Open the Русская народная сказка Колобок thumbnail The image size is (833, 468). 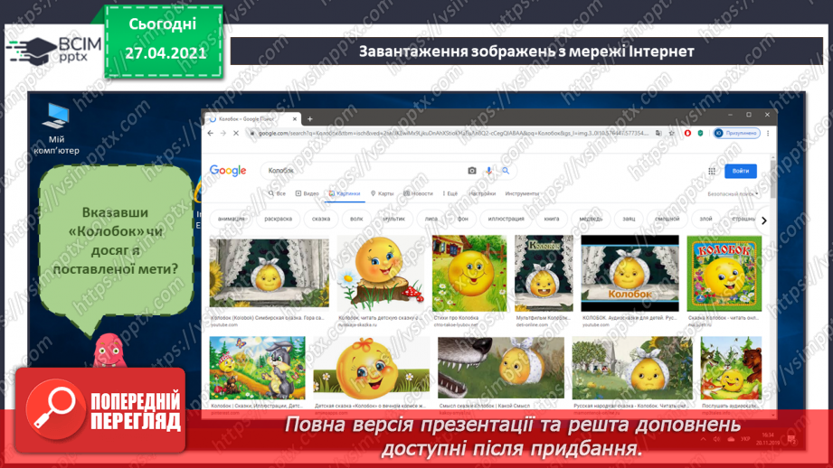click(632, 368)
